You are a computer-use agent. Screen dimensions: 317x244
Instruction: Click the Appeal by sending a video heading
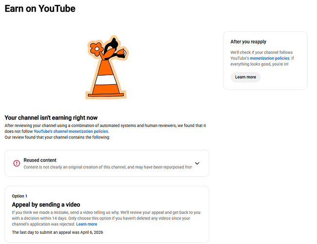pos(46,204)
